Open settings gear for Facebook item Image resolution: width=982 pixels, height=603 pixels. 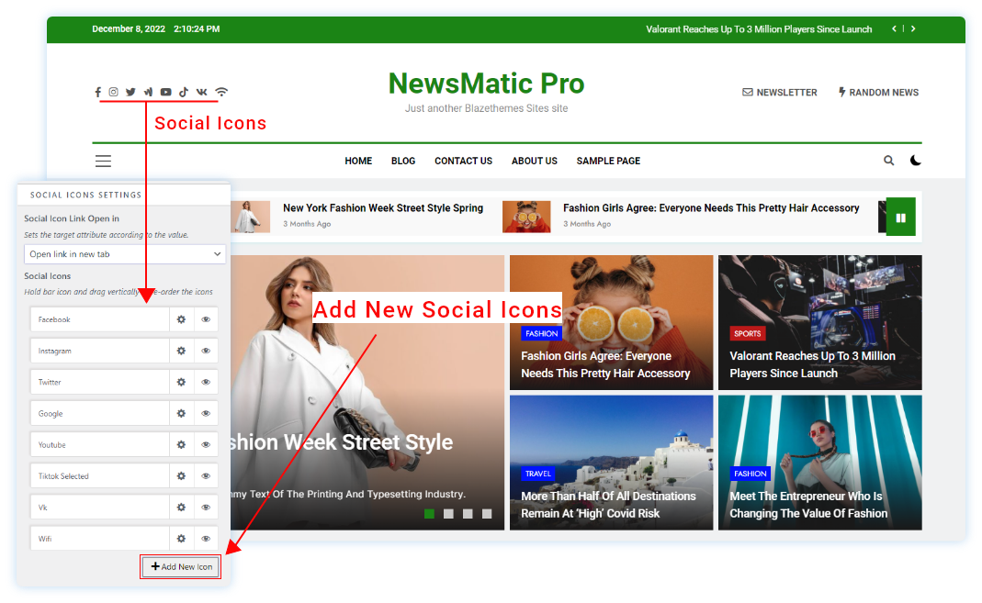[181, 319]
